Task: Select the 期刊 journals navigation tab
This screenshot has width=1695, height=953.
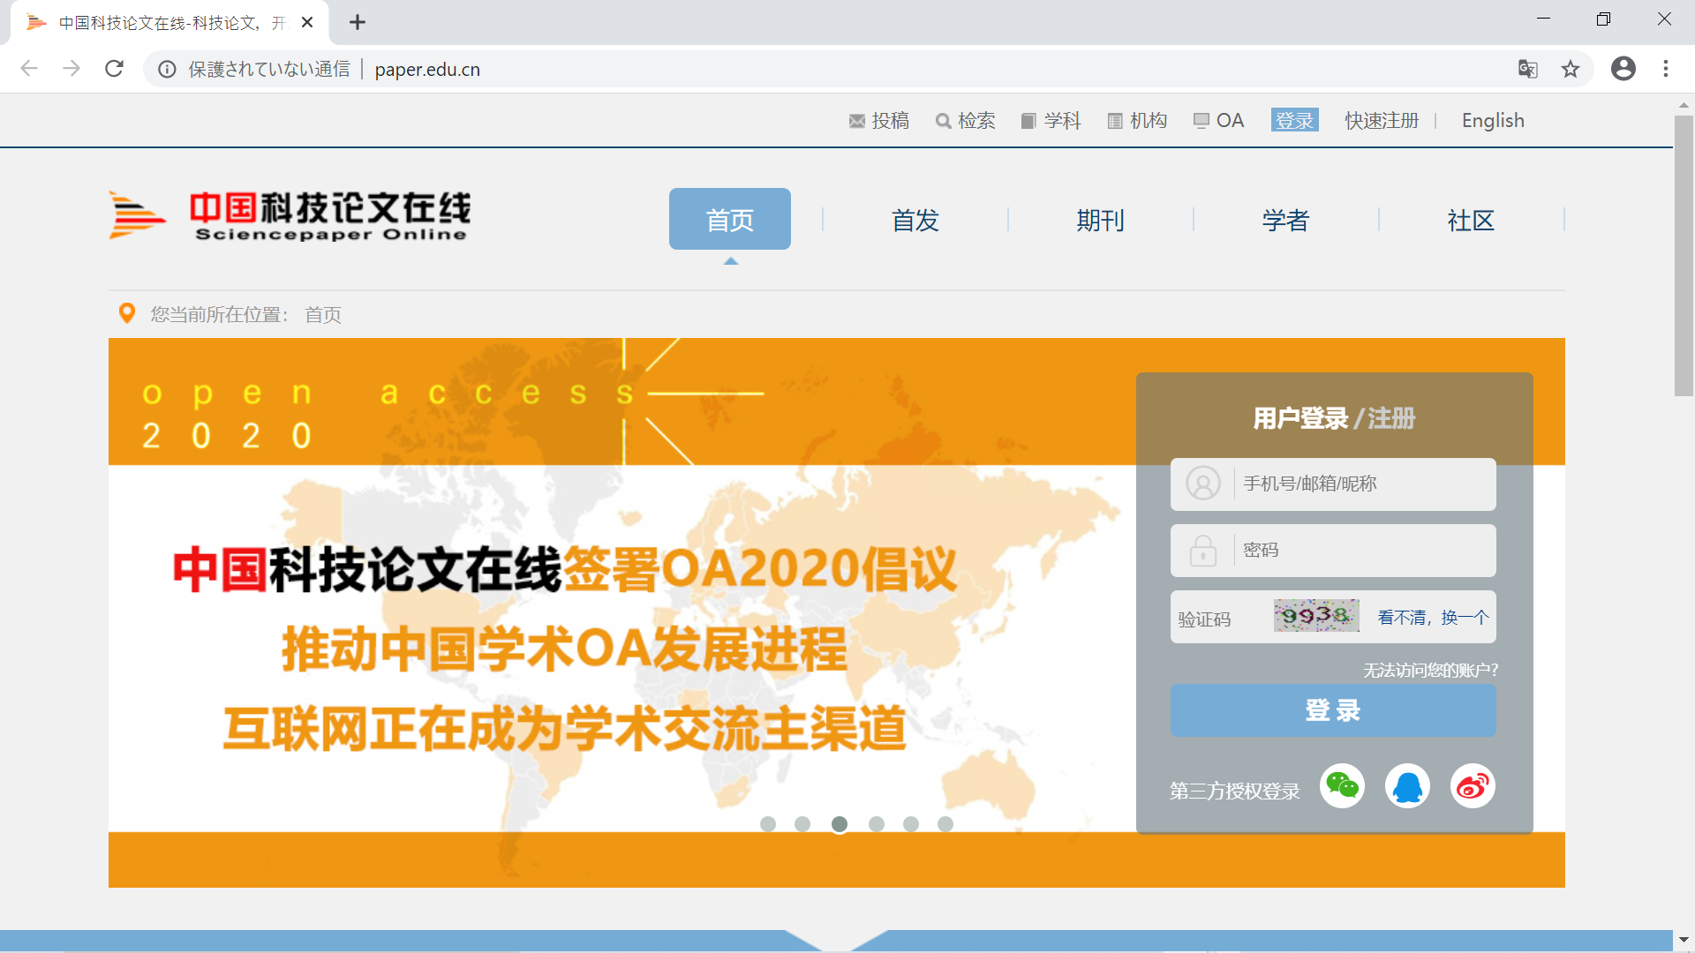Action: [1101, 220]
